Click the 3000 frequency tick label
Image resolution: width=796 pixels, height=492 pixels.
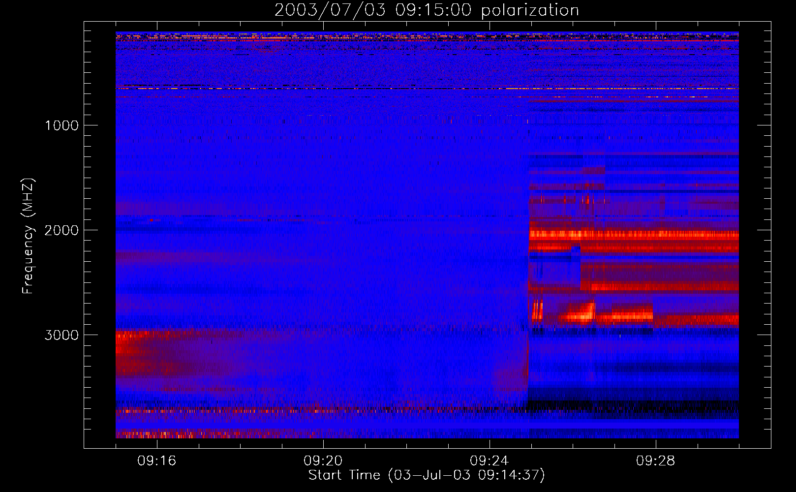point(62,335)
